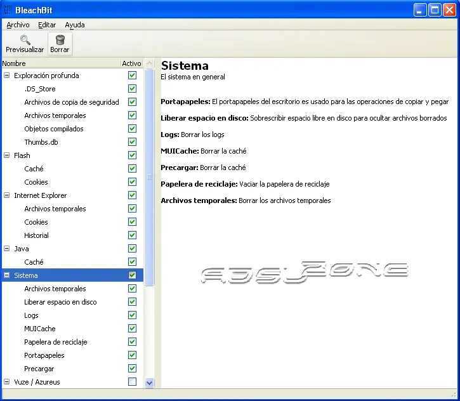This screenshot has height=401, width=460.
Task: Click the vertical scrollbar thumb
Action: pos(149,177)
